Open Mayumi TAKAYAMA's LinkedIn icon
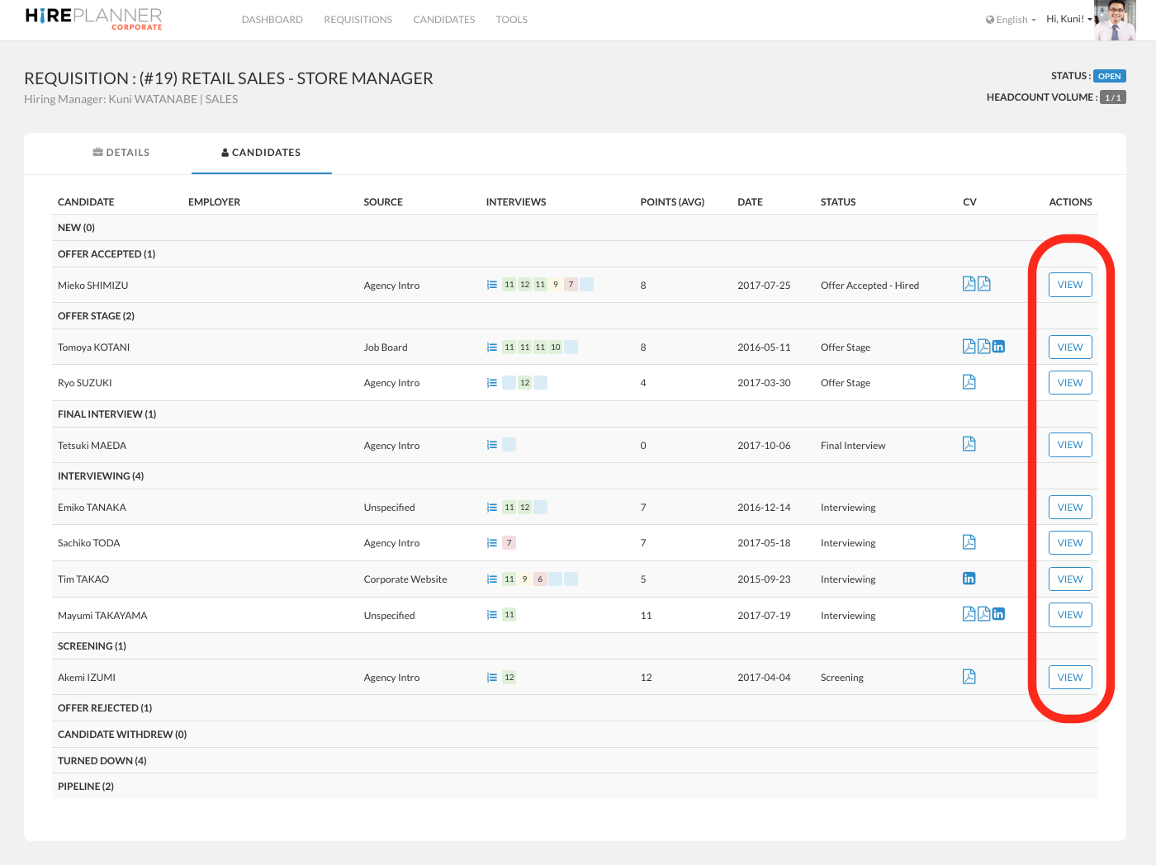The height and width of the screenshot is (865, 1156). [x=998, y=614]
